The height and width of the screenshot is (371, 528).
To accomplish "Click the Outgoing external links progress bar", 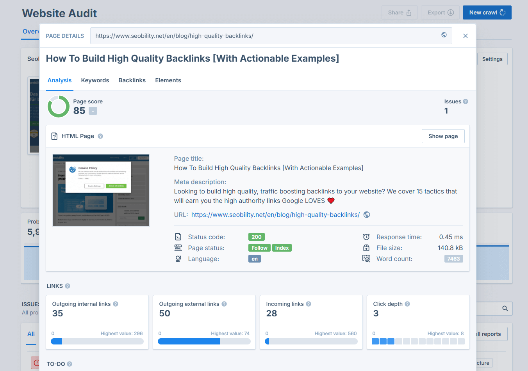I will pos(204,341).
